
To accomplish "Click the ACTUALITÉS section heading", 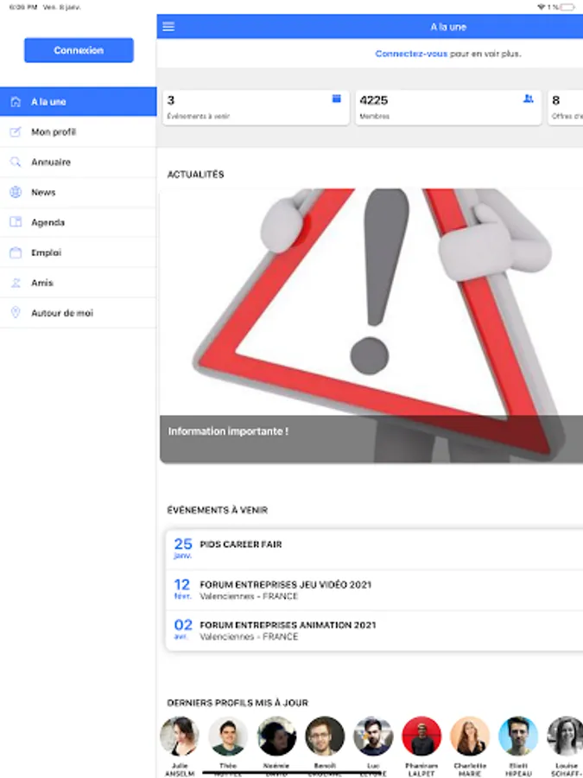I will [x=195, y=175].
